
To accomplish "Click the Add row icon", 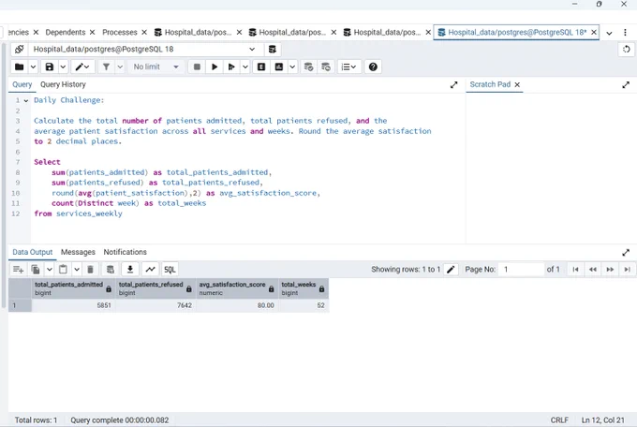I will click(19, 270).
